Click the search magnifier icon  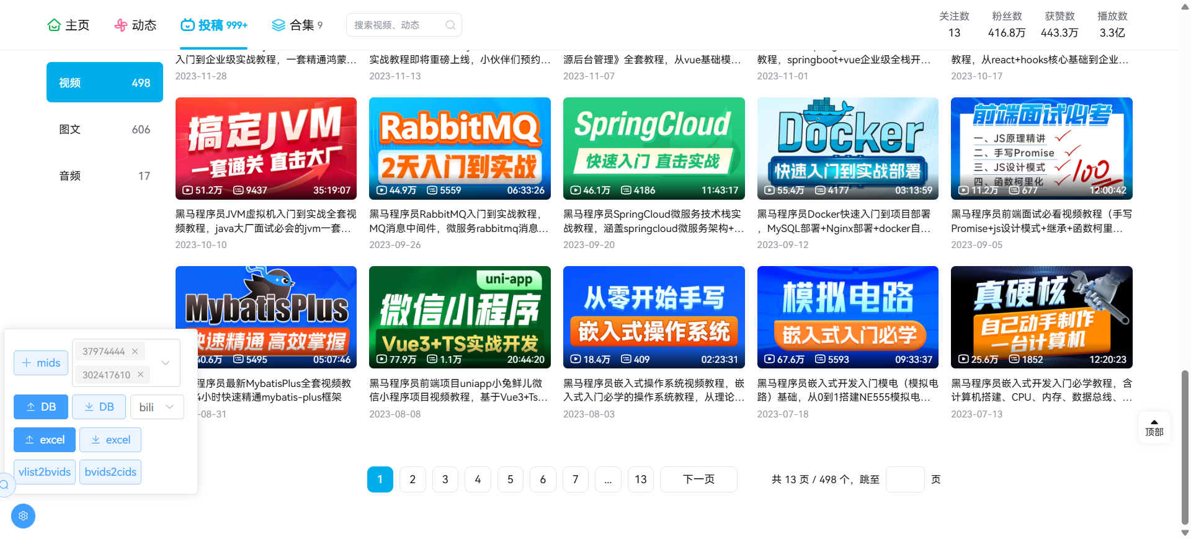(450, 25)
